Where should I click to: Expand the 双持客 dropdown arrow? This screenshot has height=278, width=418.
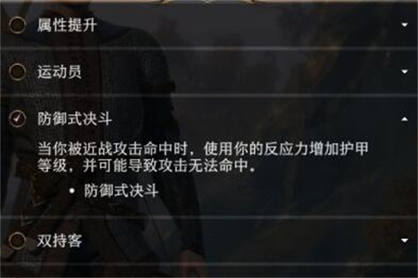click(404, 240)
